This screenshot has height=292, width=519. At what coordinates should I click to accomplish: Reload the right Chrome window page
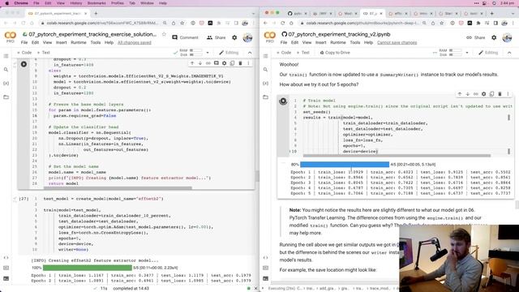click(x=283, y=23)
